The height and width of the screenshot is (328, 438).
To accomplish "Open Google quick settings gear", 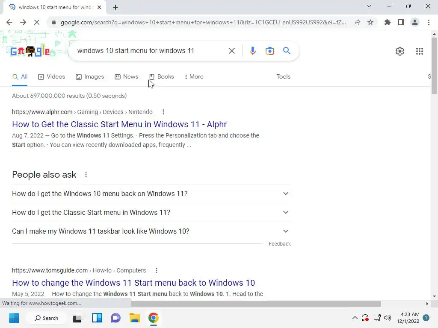I will click(x=400, y=51).
